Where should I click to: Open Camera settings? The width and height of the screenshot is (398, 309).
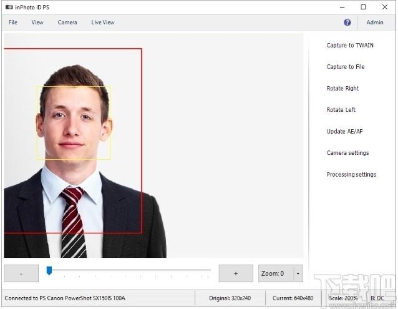tap(347, 153)
